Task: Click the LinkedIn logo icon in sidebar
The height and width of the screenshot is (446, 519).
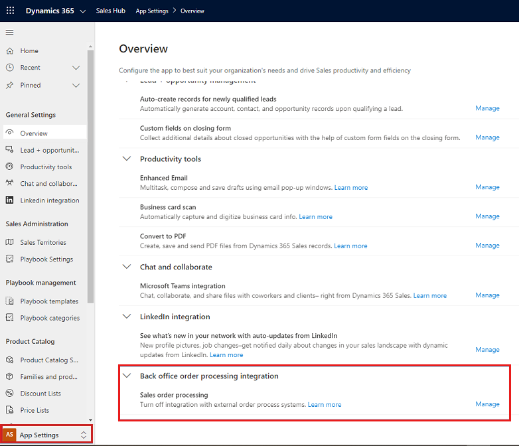Action: (x=9, y=200)
